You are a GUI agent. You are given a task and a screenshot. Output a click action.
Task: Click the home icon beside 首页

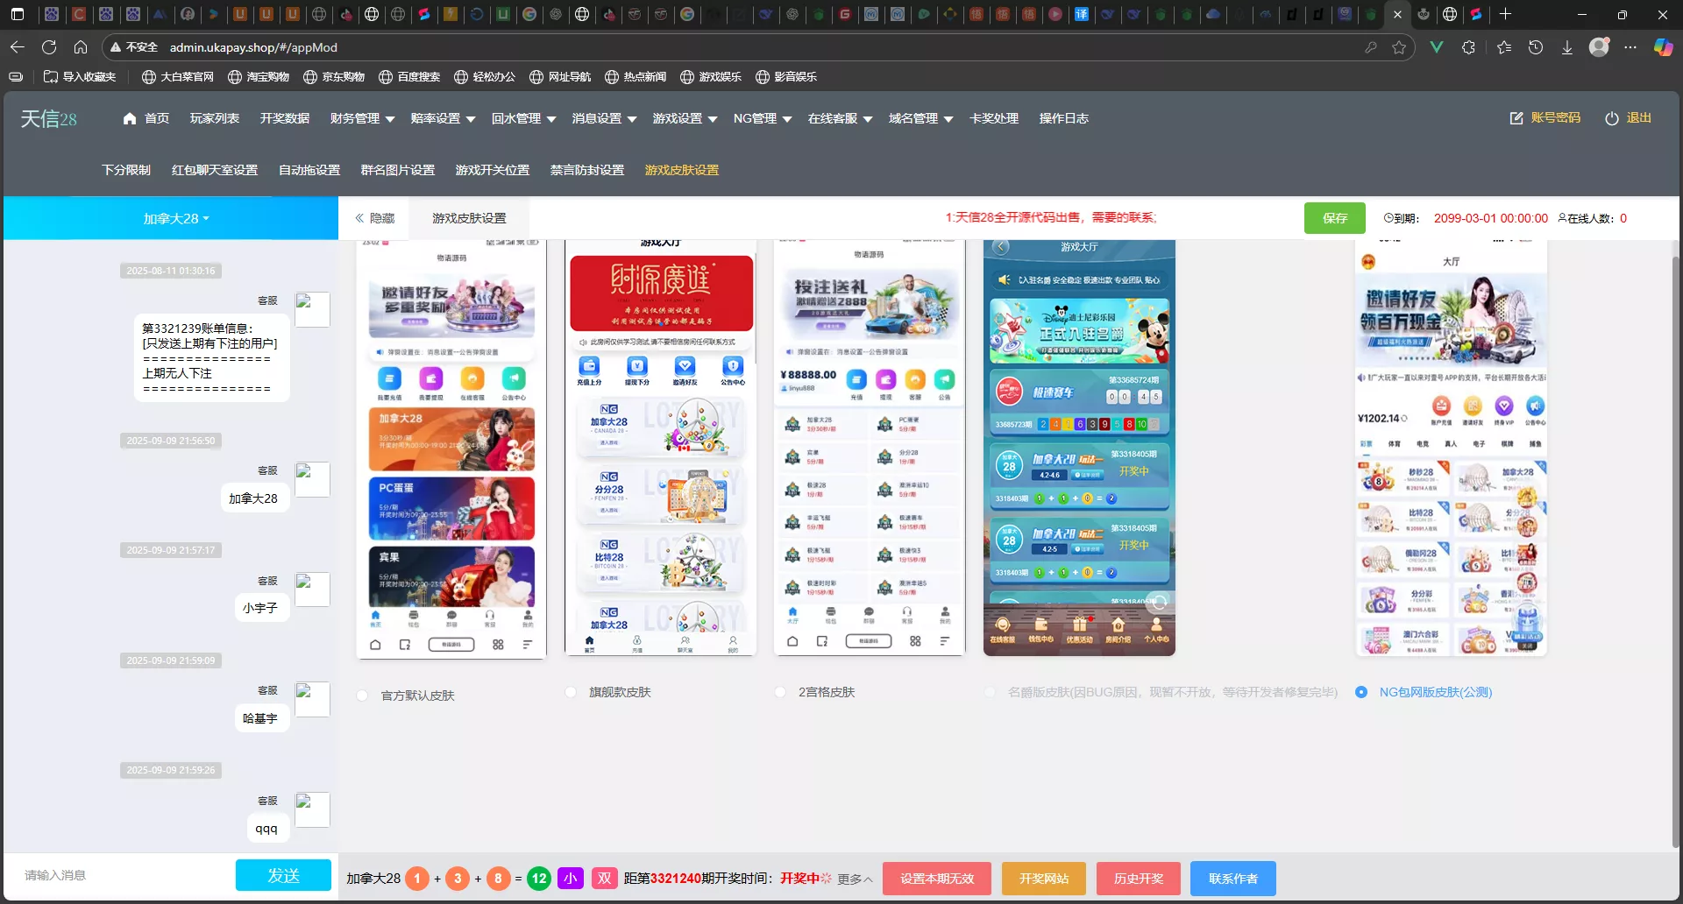click(130, 118)
